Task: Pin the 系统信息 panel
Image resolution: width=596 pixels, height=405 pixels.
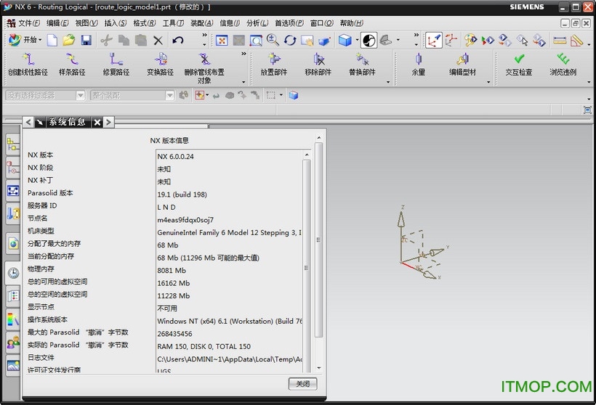Action: point(40,122)
